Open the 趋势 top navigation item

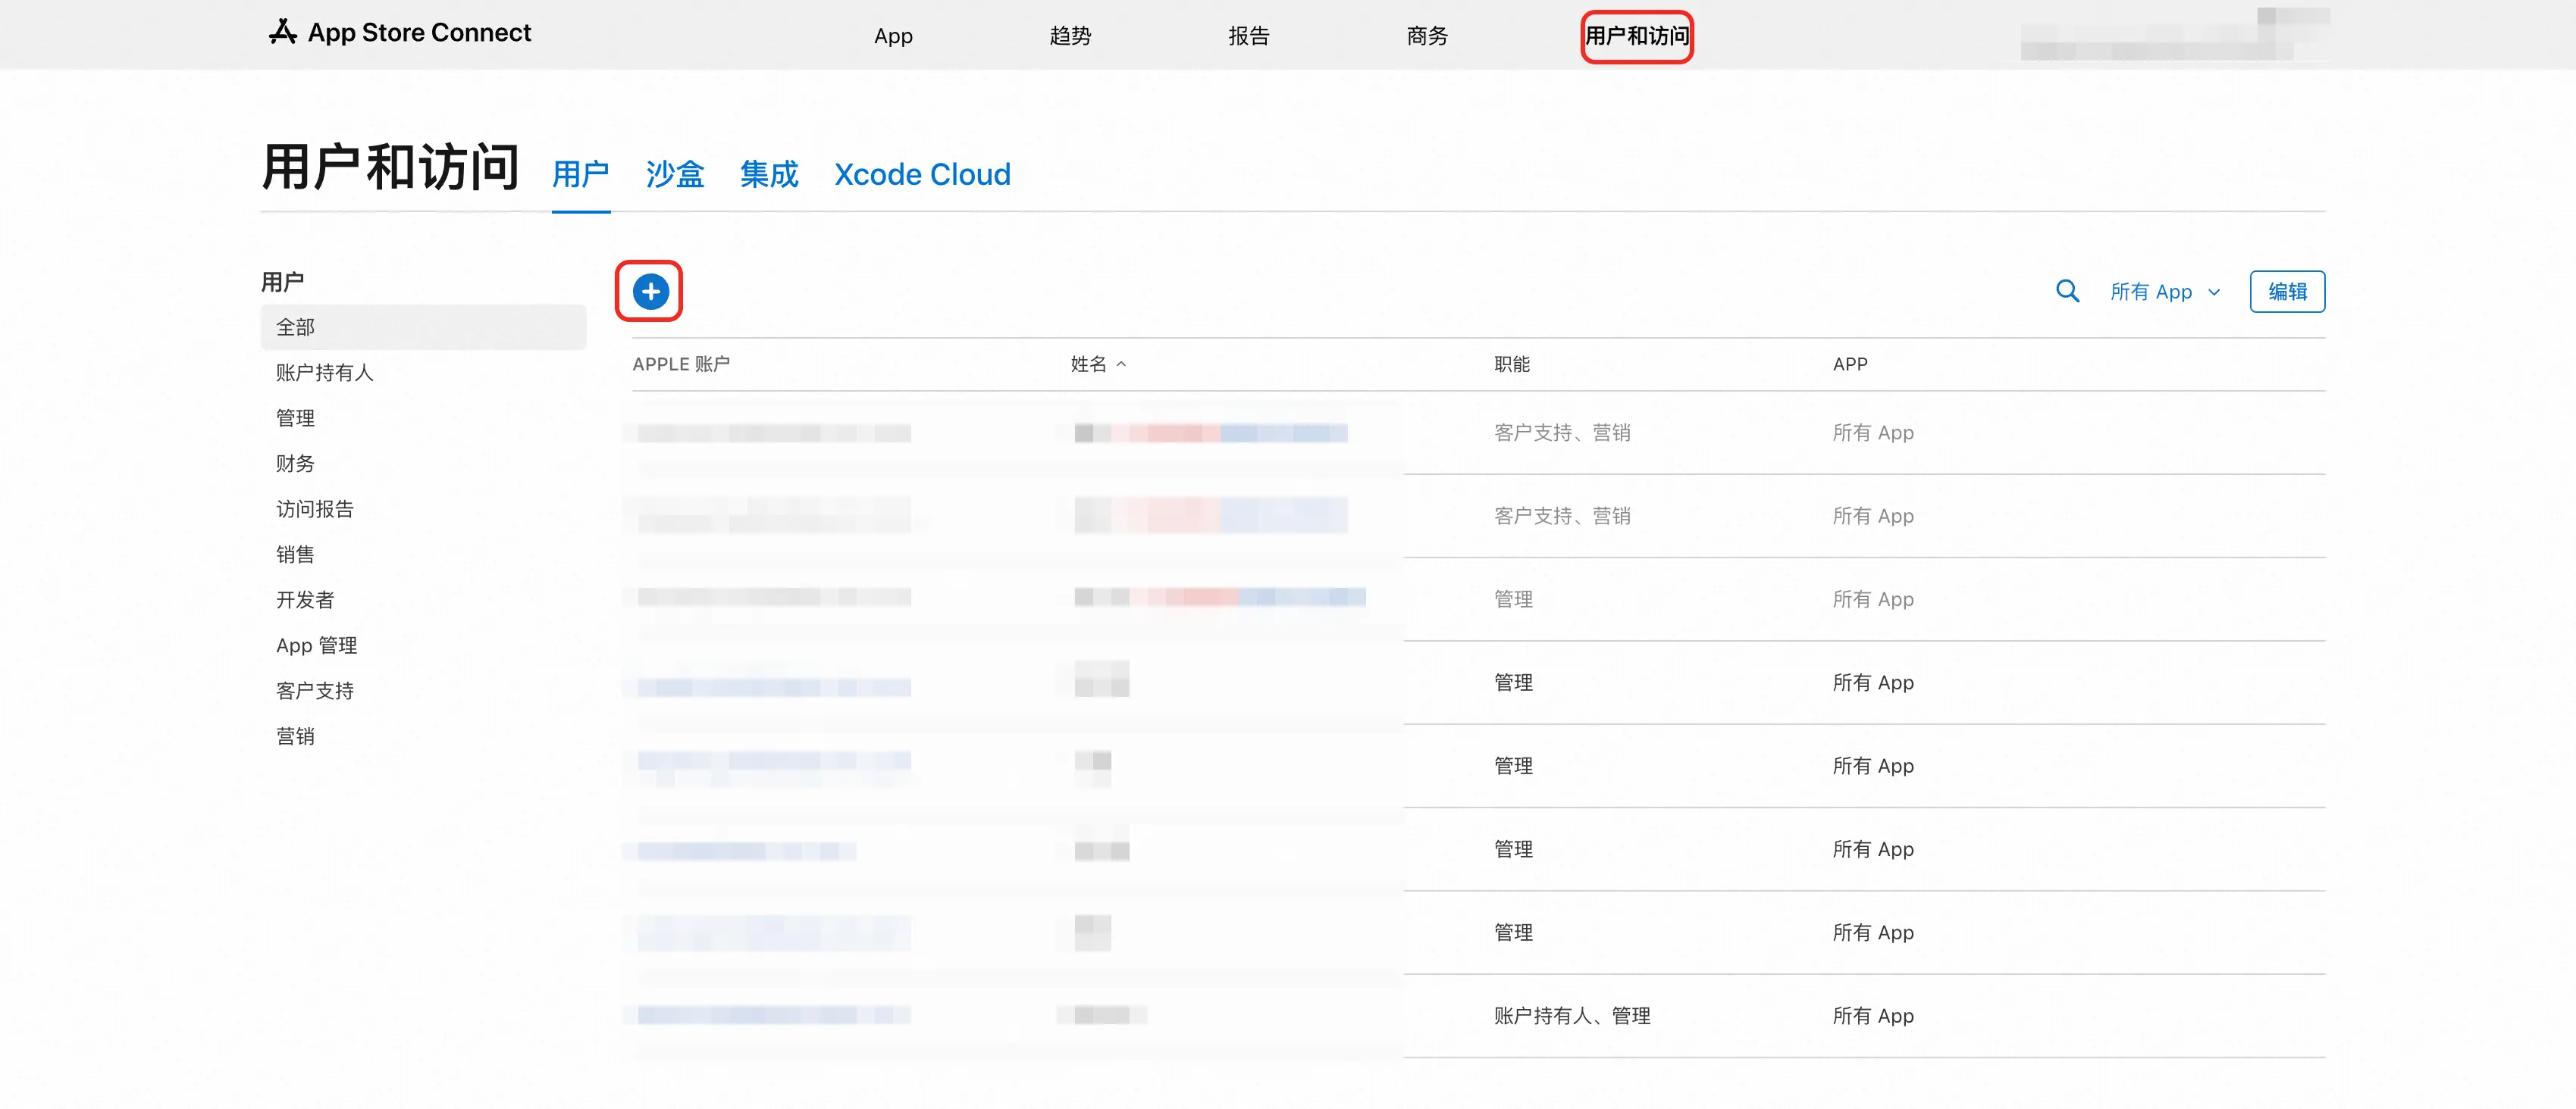(1070, 36)
